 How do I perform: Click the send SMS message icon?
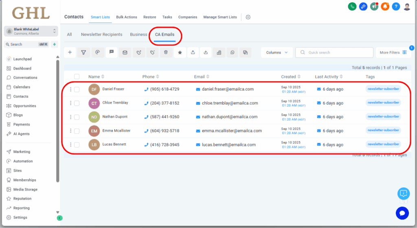tap(112, 52)
